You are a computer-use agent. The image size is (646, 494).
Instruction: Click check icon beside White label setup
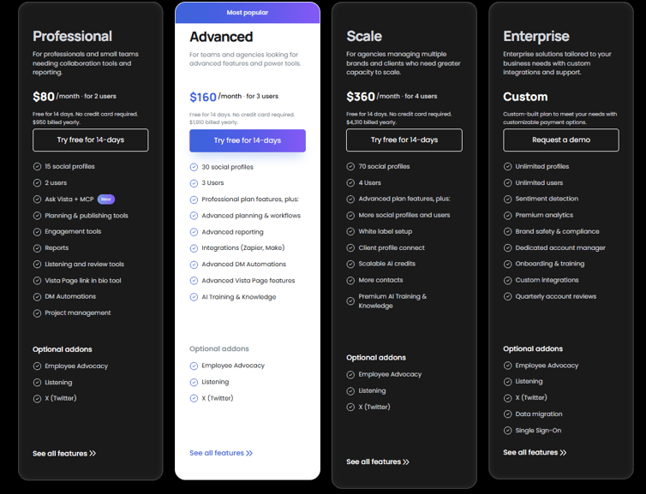pos(350,231)
